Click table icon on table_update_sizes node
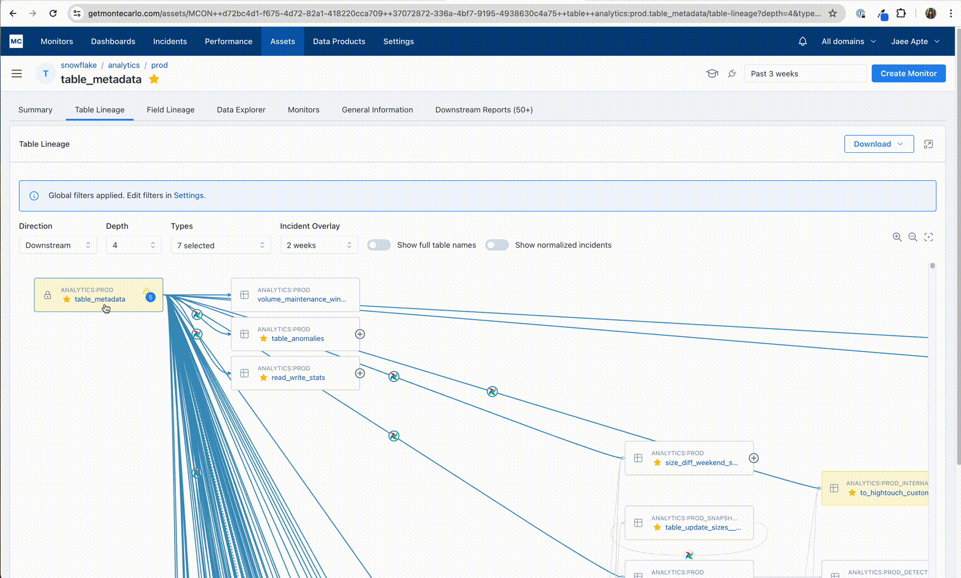This screenshot has height=578, width=961. point(638,523)
